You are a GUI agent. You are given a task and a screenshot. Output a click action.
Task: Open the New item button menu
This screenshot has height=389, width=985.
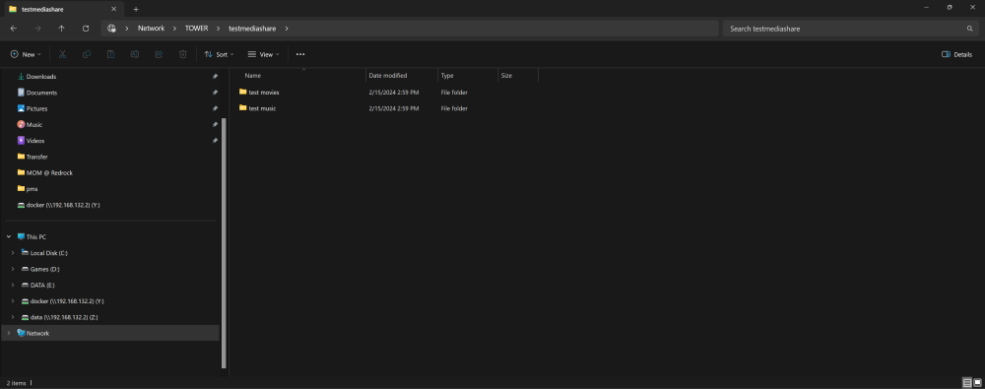point(26,55)
